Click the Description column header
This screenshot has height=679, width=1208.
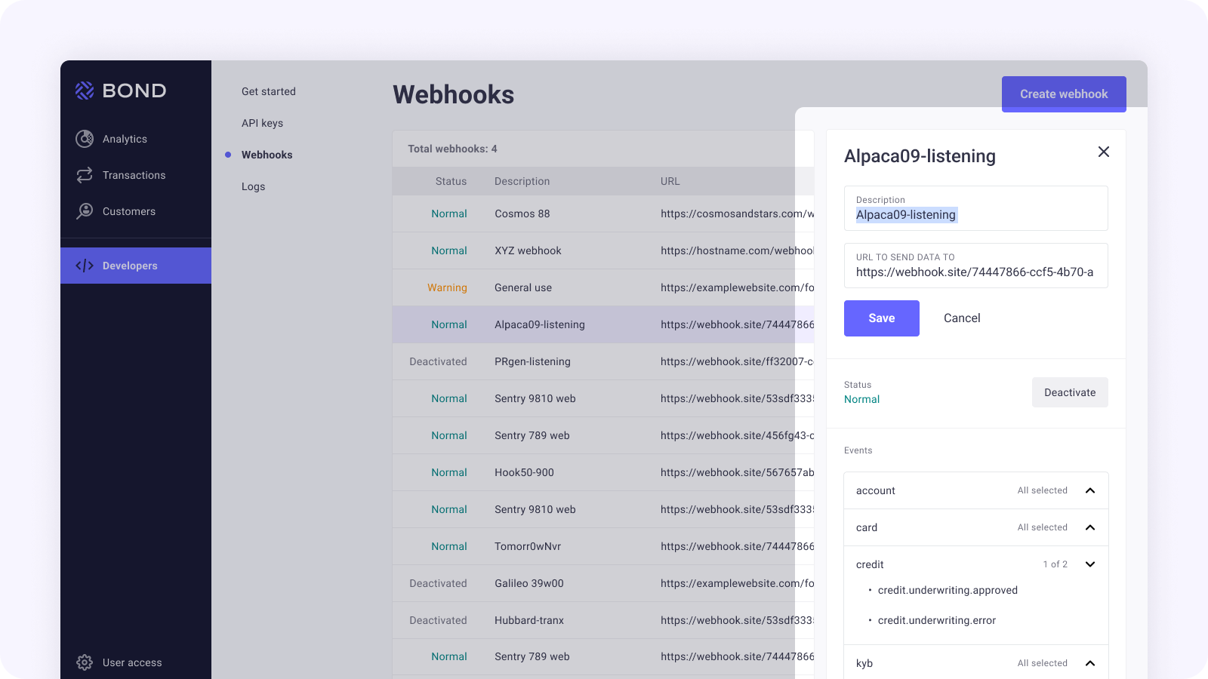522,181
